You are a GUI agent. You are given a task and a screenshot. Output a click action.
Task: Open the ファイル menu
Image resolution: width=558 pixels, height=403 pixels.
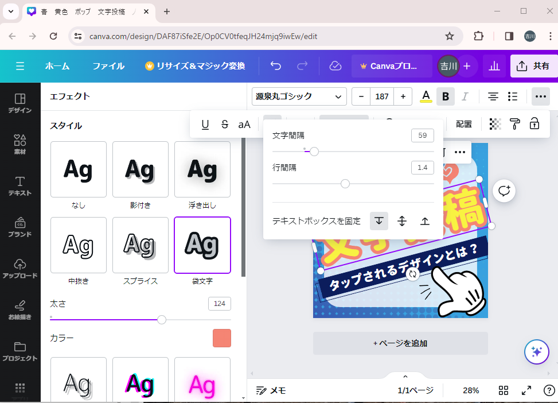click(x=108, y=66)
